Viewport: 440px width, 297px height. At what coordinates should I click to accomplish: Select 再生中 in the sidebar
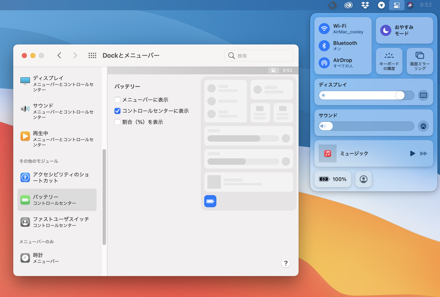click(x=57, y=139)
